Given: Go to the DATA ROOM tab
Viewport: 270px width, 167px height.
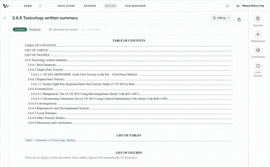Looking at the screenshot, I should 66,6.
